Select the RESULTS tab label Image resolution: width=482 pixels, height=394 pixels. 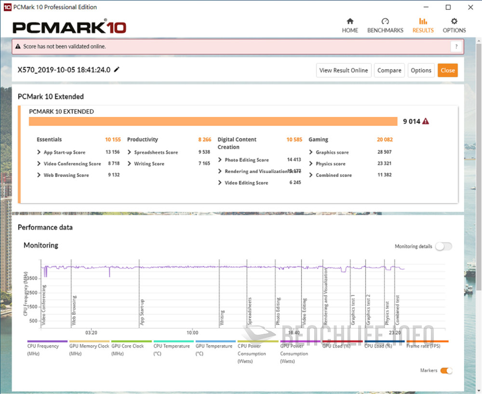click(423, 30)
